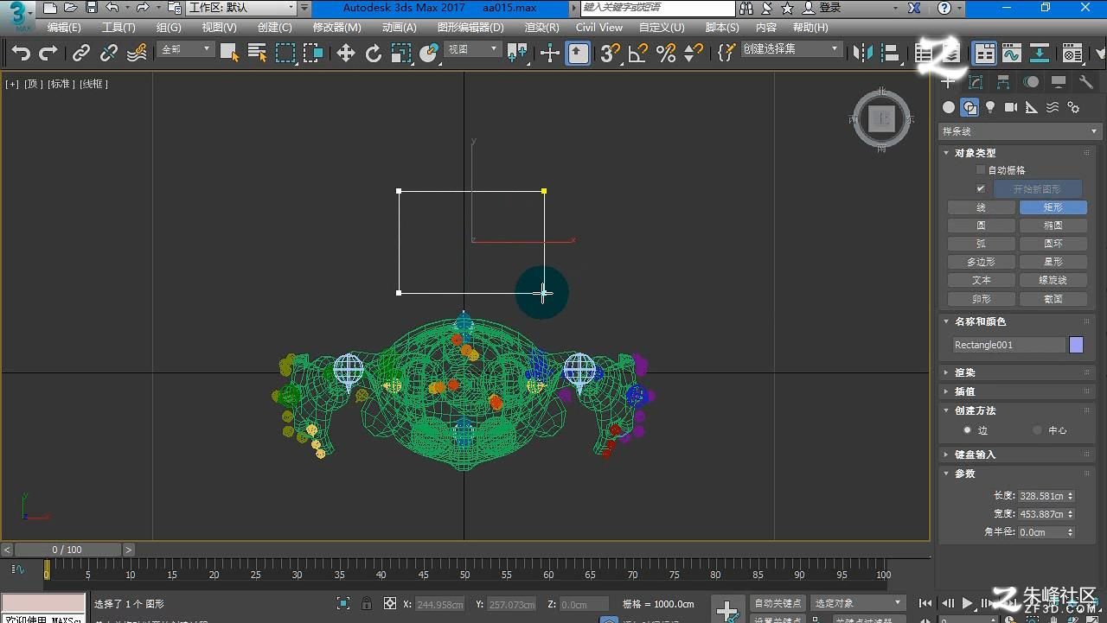Uncheck the box beside 开始新图形
The image size is (1107, 623).
981,188
